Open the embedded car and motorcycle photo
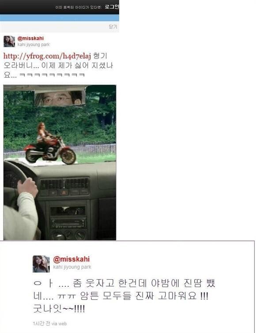This screenshot has width=256, height=333. tap(60, 162)
